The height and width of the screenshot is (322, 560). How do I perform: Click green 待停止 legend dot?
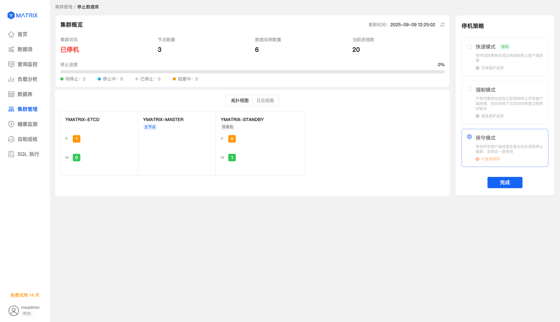pyautogui.click(x=62, y=79)
